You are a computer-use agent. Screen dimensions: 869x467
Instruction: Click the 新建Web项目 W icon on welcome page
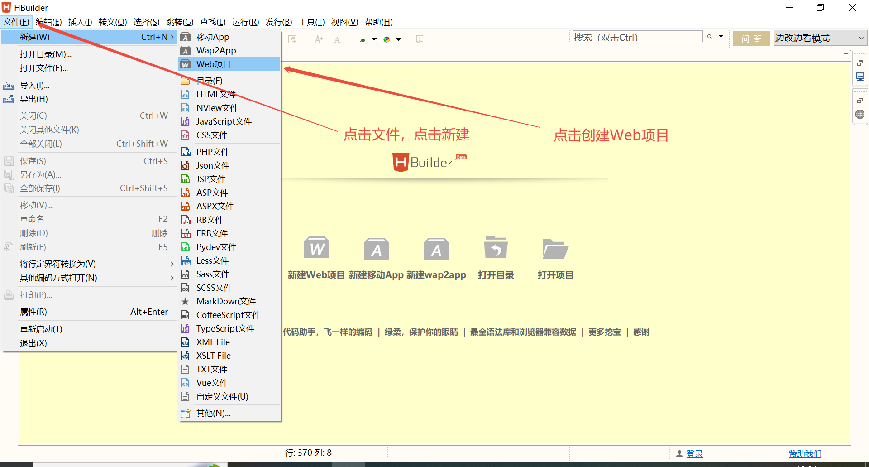point(316,248)
